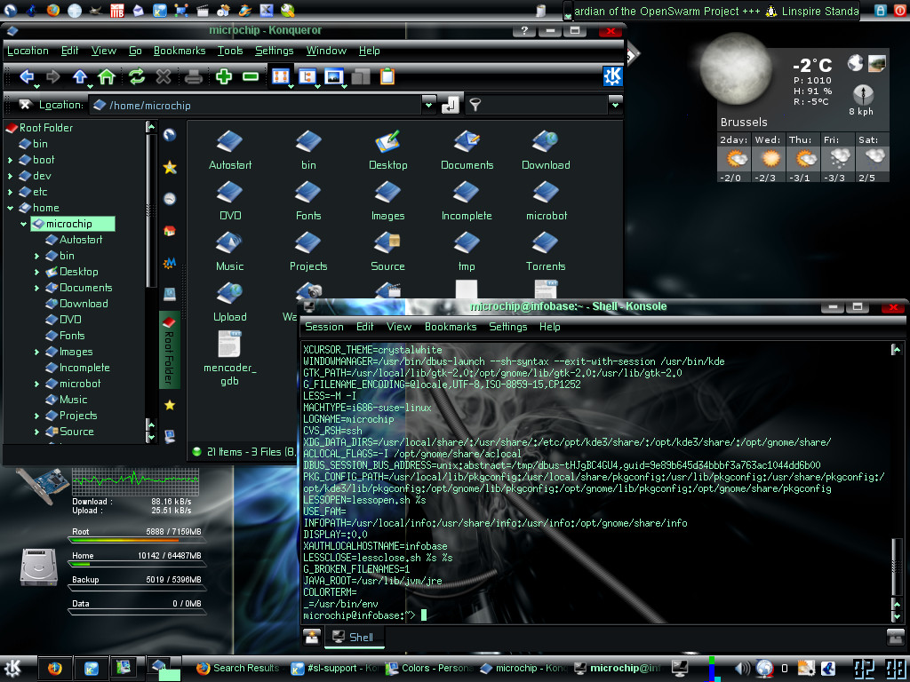The image size is (910, 682).
Task: Click the copy icon next to clipboard
Action: click(361, 76)
